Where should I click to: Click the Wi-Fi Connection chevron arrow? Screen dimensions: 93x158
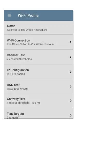pyautogui.click(x=71, y=42)
